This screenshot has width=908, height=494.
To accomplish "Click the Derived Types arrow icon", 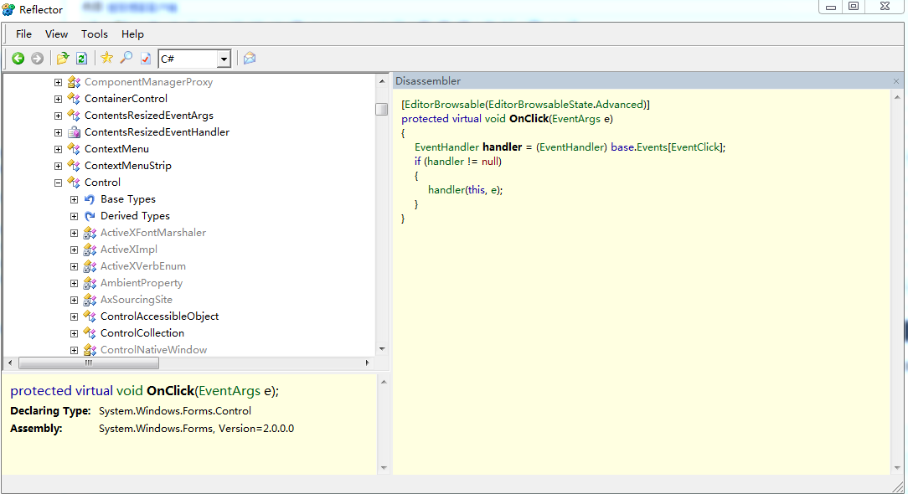I will pos(90,217).
